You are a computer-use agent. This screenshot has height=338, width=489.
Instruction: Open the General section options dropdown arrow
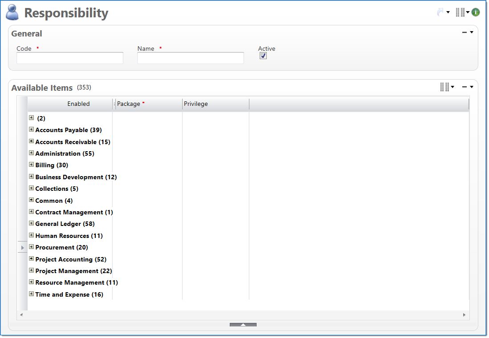[472, 32]
